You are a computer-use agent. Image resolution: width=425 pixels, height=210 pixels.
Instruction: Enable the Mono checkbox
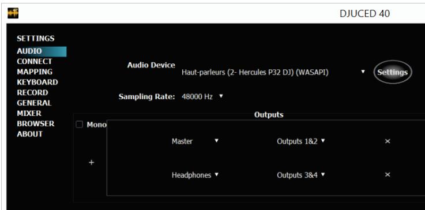pyautogui.click(x=79, y=125)
